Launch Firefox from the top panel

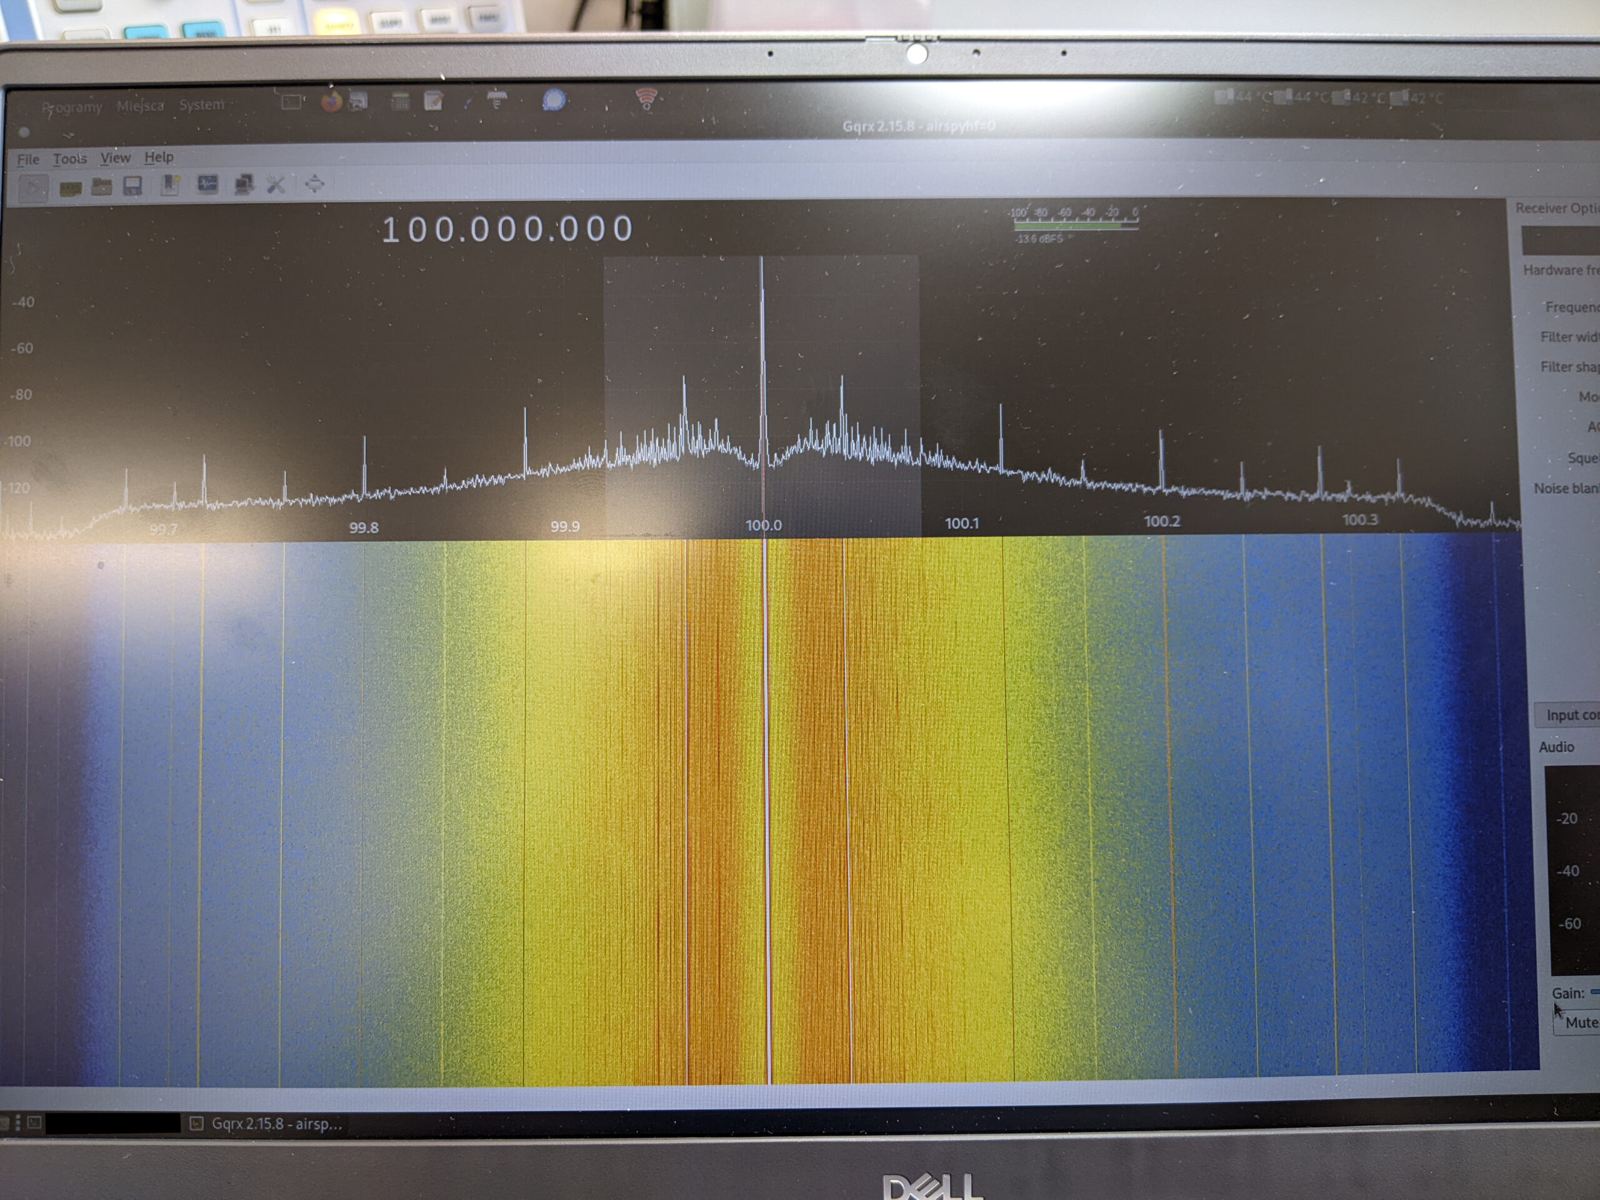pos(331,102)
